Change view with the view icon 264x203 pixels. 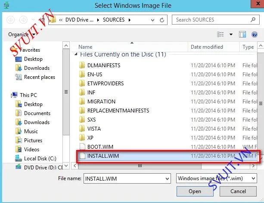pos(221,34)
